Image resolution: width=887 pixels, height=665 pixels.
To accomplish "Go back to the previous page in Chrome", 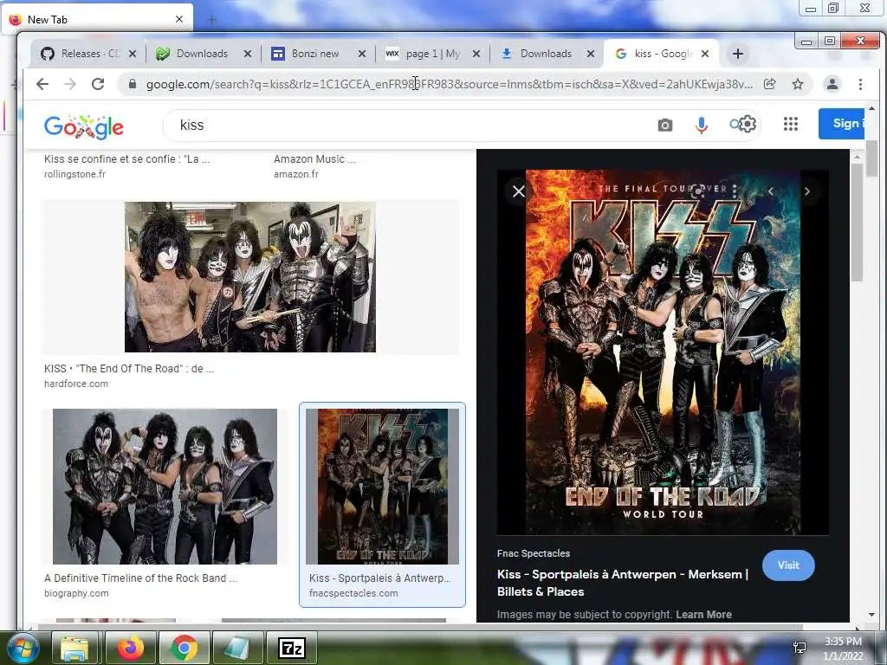I will coord(42,84).
